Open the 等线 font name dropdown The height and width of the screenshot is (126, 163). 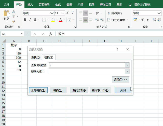tap(52, 13)
